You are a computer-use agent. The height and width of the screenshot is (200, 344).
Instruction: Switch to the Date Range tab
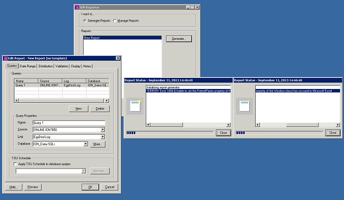click(x=28, y=66)
